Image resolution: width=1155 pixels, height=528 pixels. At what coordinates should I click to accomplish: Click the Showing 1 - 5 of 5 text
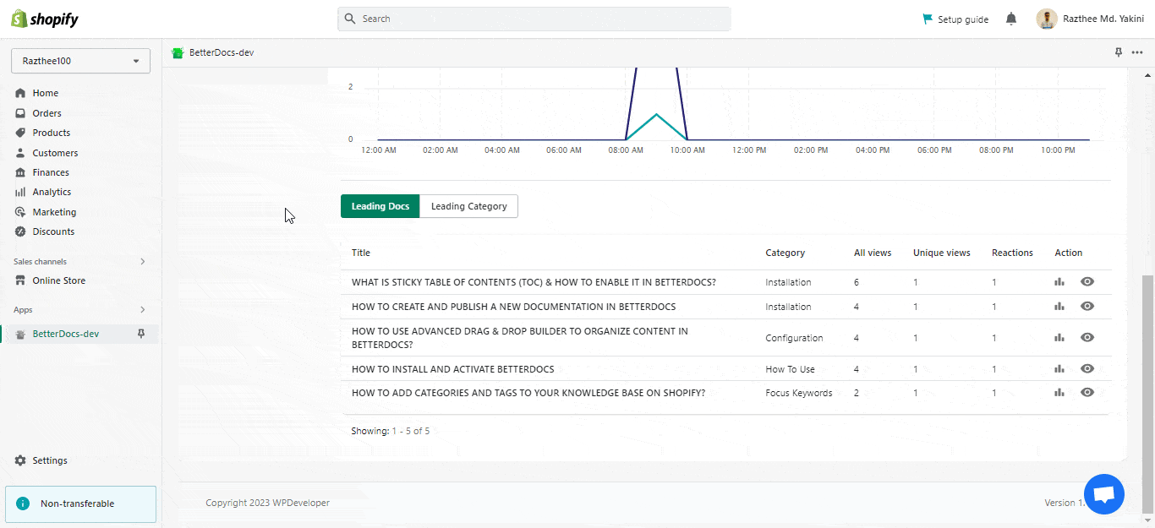(x=391, y=431)
